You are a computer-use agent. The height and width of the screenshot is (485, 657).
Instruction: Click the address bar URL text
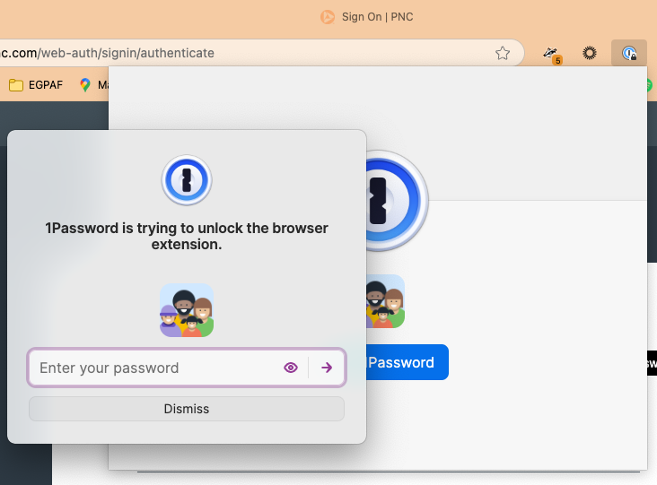pyautogui.click(x=108, y=53)
